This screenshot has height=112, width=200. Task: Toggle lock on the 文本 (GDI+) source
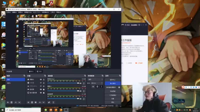(44, 86)
